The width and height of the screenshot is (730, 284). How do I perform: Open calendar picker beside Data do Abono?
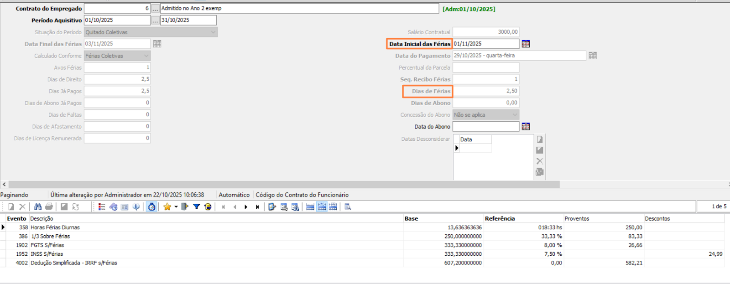pos(526,127)
